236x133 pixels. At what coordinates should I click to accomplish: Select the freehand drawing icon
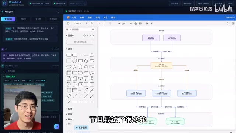click(147, 23)
